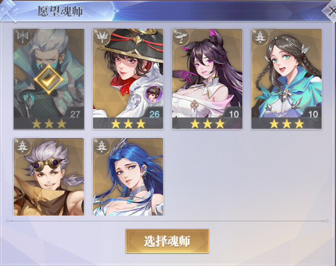This screenshot has width=336, height=266.
Task: Click the tree class emblem on braided girl card
Action: pos(260,37)
